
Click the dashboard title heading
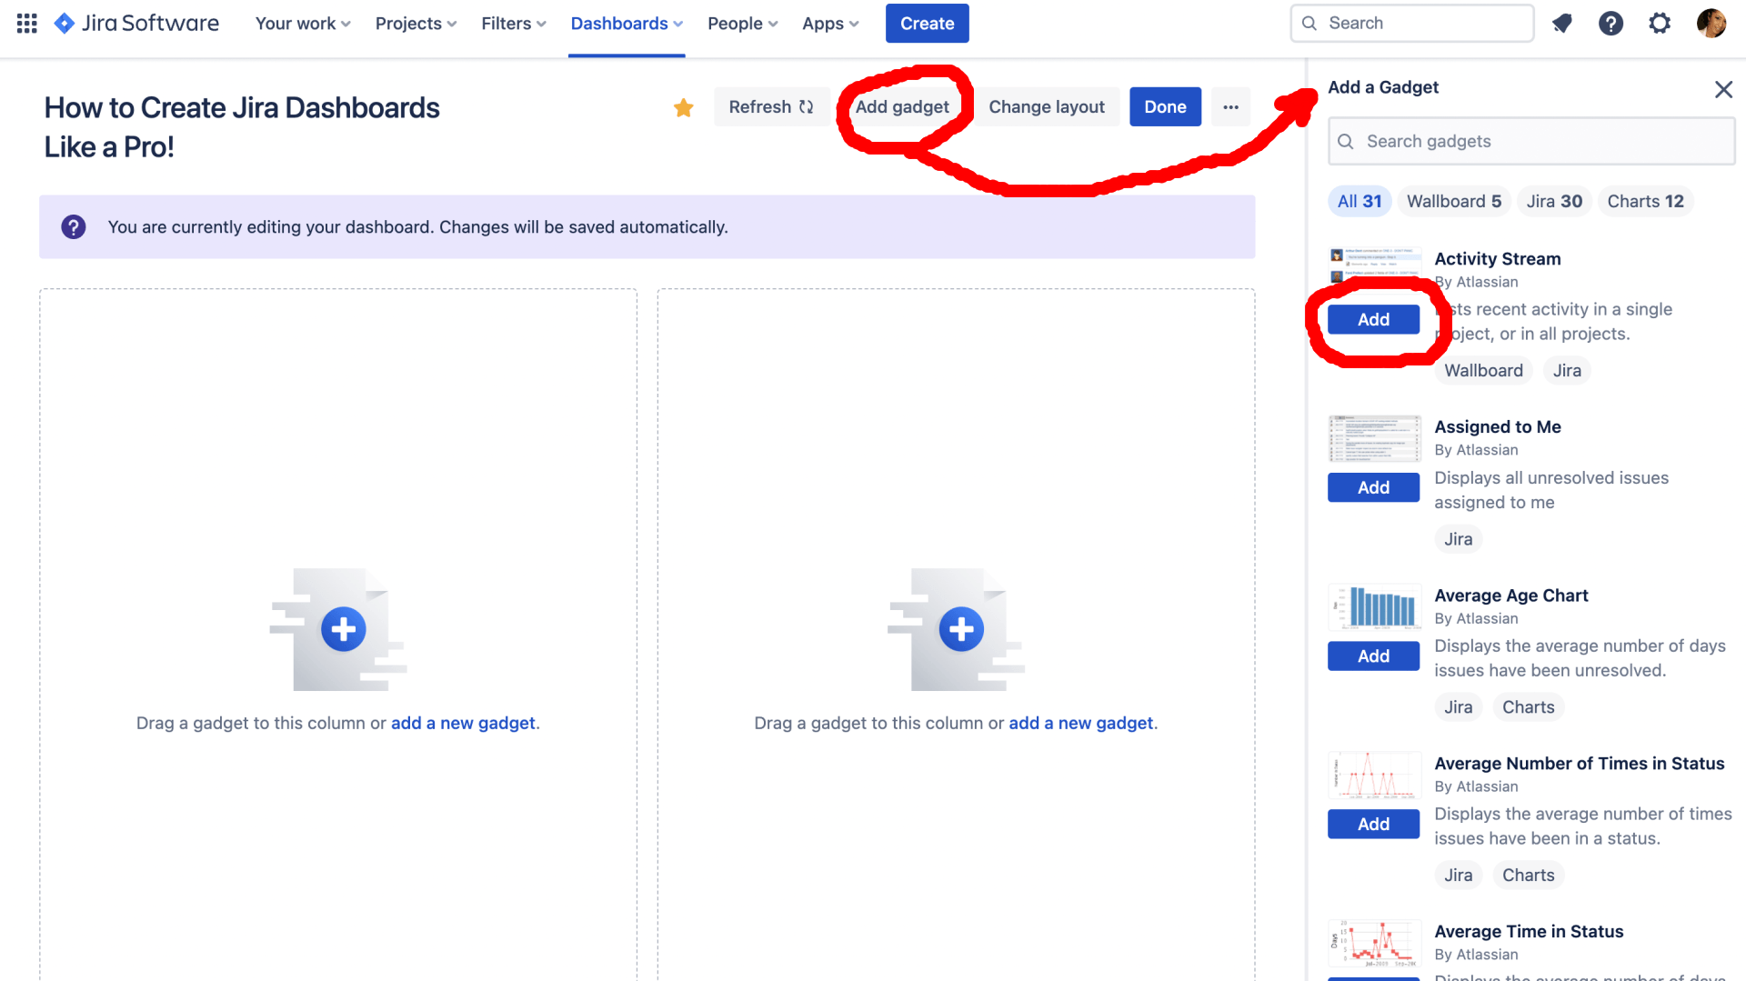242,127
